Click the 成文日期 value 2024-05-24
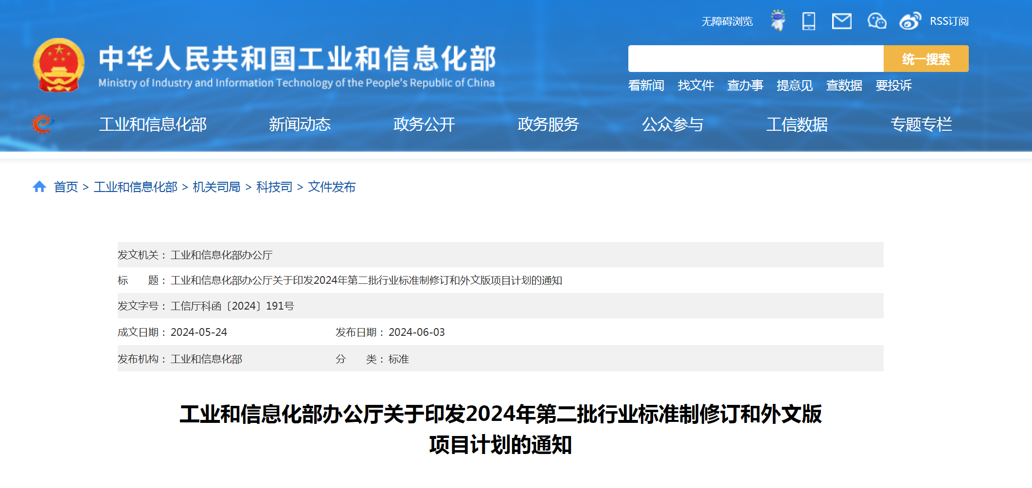 pyautogui.click(x=199, y=332)
